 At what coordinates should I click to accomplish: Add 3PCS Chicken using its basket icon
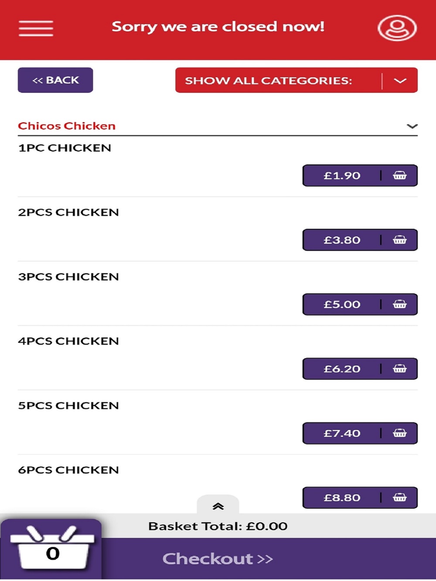point(400,304)
